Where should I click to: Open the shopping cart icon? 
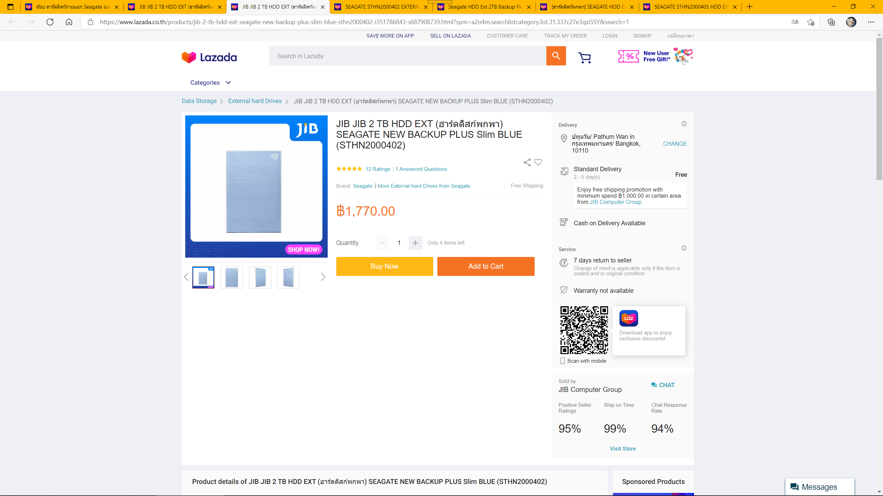(585, 58)
